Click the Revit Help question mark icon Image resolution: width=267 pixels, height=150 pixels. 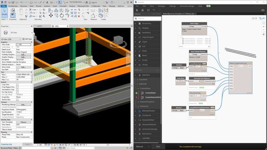pos(112,2)
